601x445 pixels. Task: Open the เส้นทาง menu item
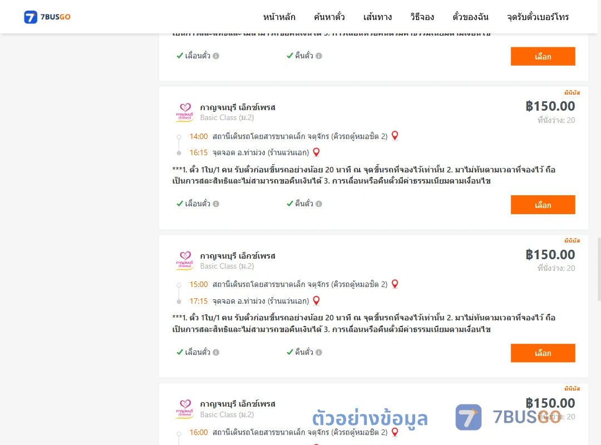click(x=377, y=17)
